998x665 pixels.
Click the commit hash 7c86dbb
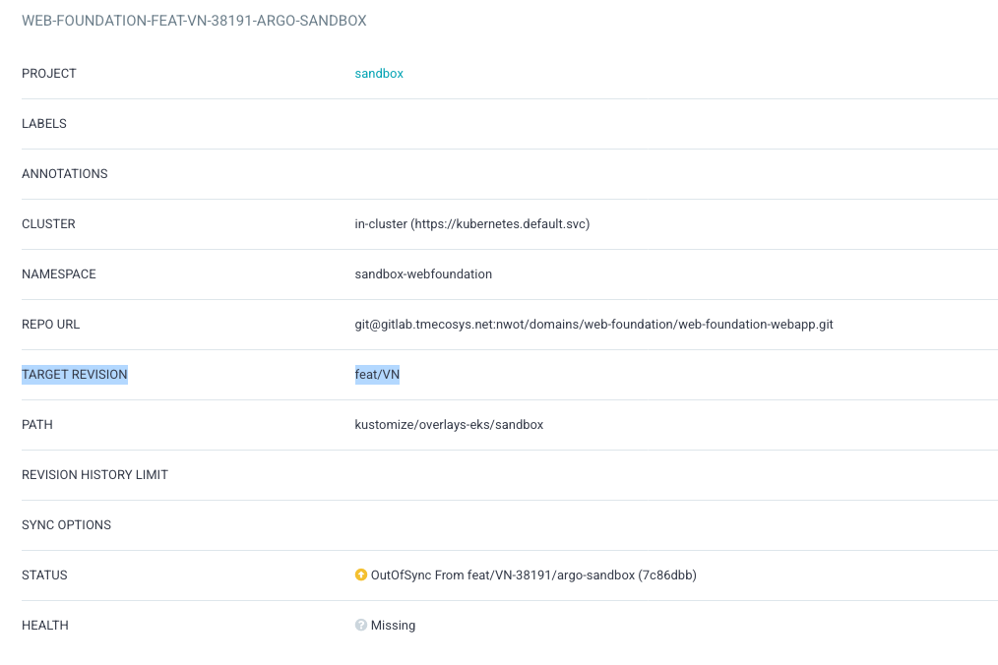tap(666, 574)
